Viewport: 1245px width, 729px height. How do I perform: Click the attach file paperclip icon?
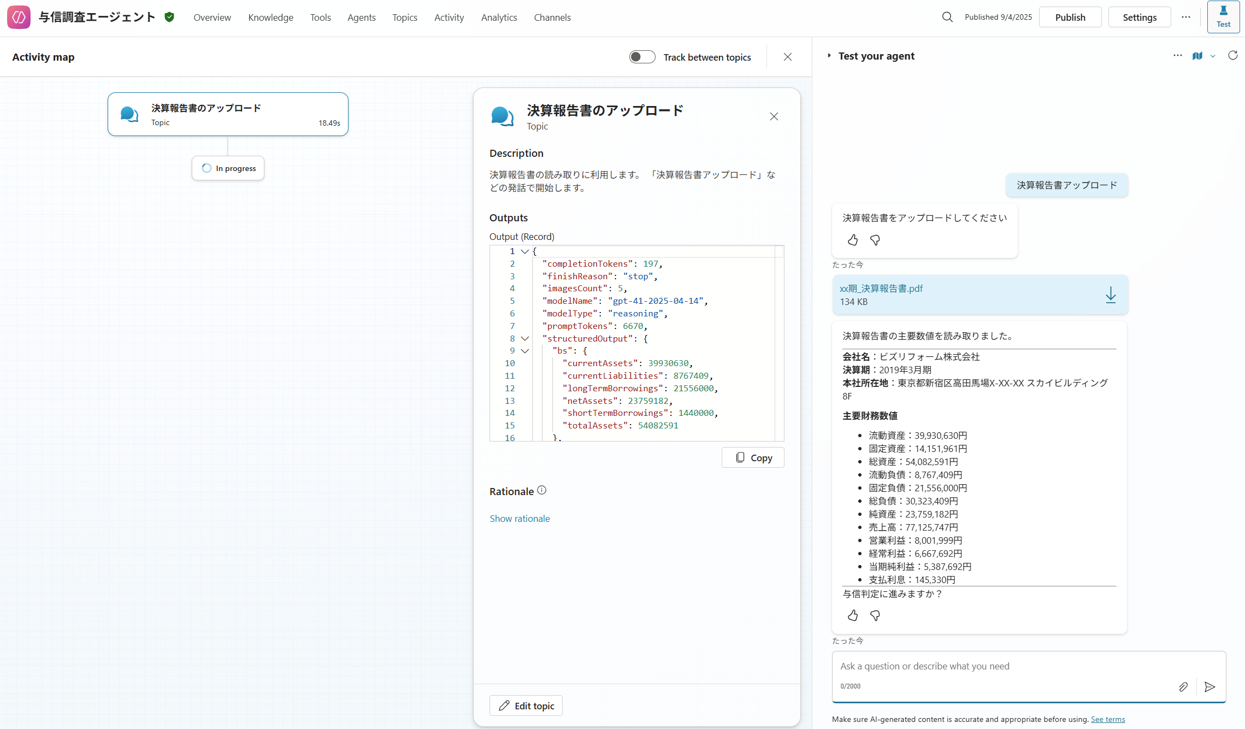[x=1183, y=687]
